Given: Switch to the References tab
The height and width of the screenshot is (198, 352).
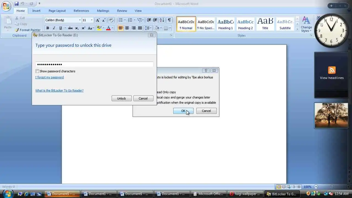Looking at the screenshot, I should 81,11.
